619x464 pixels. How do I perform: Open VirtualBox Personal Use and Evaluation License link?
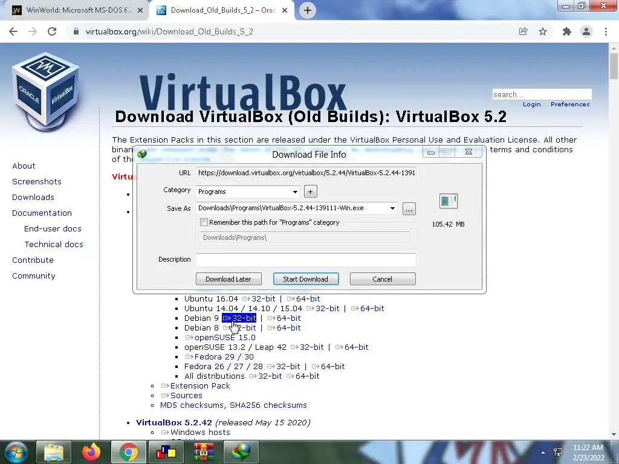[444, 140]
